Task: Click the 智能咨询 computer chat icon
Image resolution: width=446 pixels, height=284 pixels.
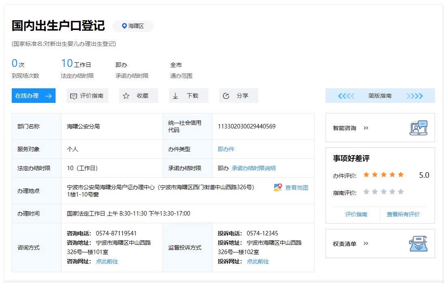Action: 418,128
